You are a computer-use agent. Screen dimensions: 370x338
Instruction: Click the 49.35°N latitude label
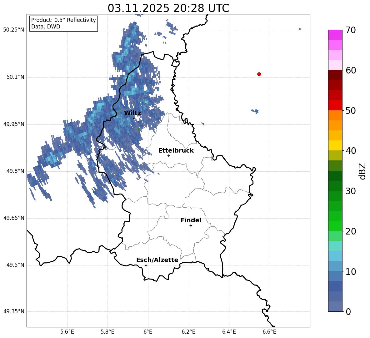(x=14, y=311)
